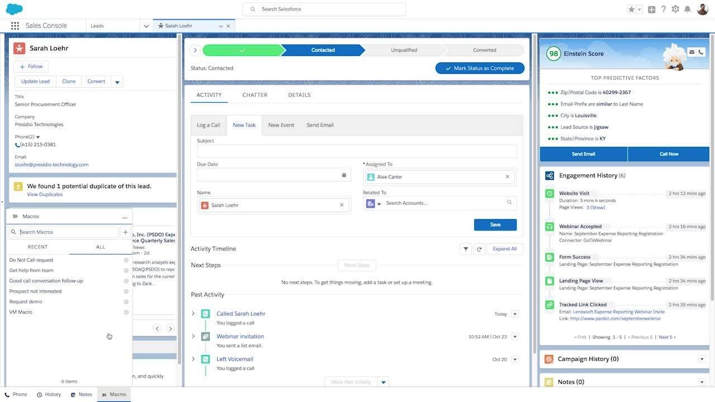Click the View Duplicates link
The height and width of the screenshot is (402, 715).
tap(45, 194)
